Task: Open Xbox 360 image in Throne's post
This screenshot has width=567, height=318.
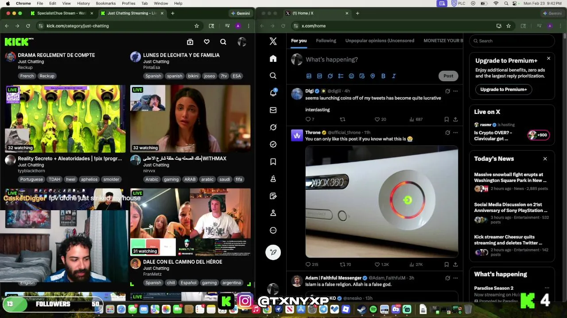Action: (x=382, y=202)
